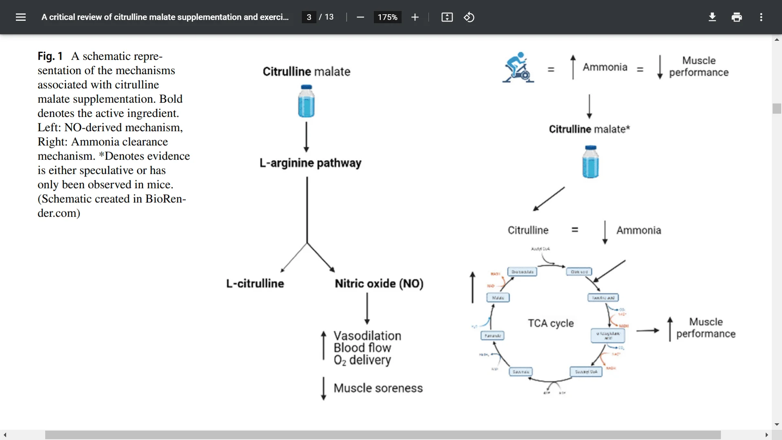This screenshot has height=440, width=782.
Task: Print the document
Action: (x=737, y=17)
